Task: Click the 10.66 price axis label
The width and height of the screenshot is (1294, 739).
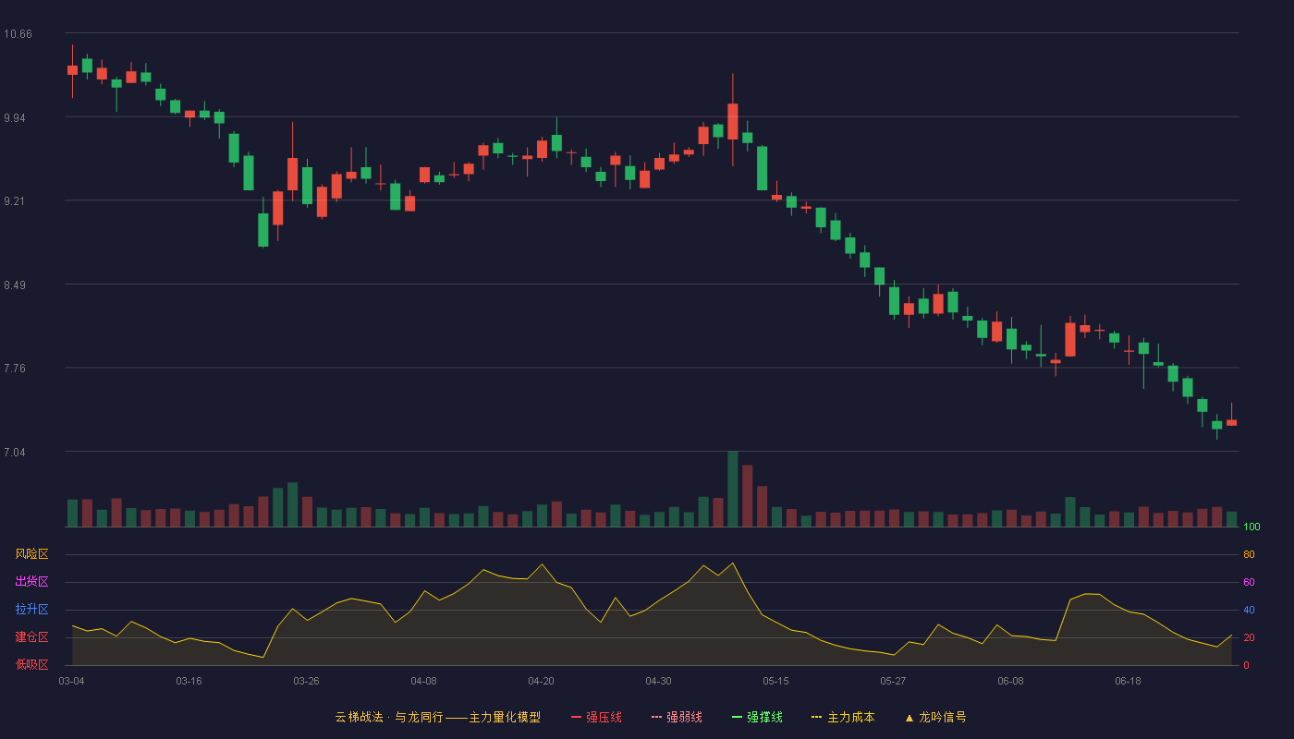Action: 18,34
